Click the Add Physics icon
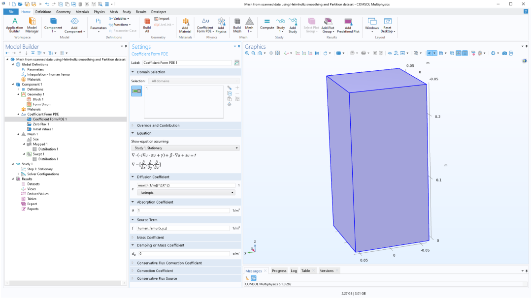The height and width of the screenshot is (298, 532). [221, 24]
